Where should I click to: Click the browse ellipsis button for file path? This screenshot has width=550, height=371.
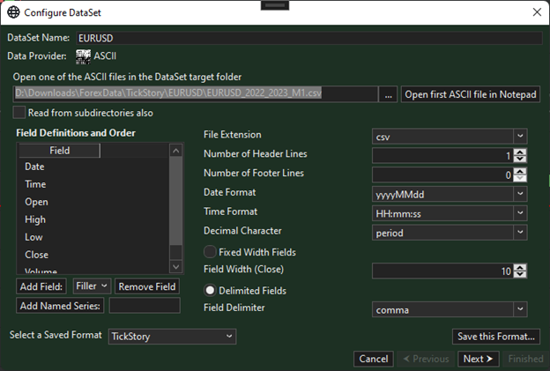point(389,94)
